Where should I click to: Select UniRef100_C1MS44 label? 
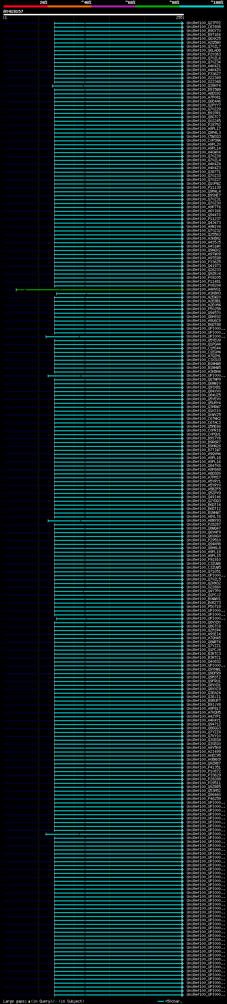[x=204, y=348]
